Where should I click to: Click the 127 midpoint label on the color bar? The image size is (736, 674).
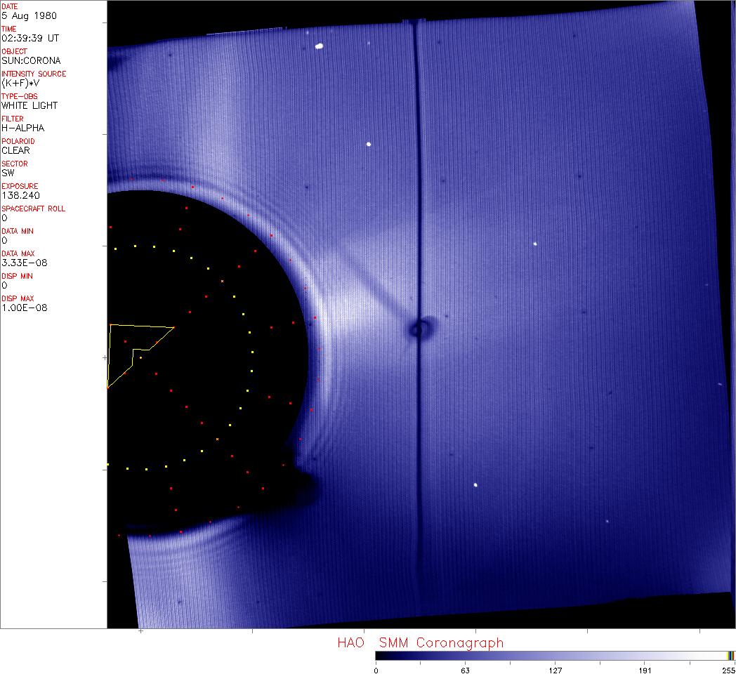pos(555,670)
